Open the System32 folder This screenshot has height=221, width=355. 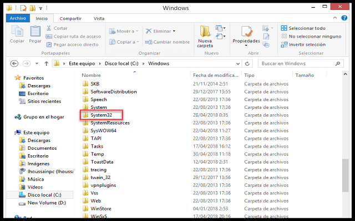(102, 115)
